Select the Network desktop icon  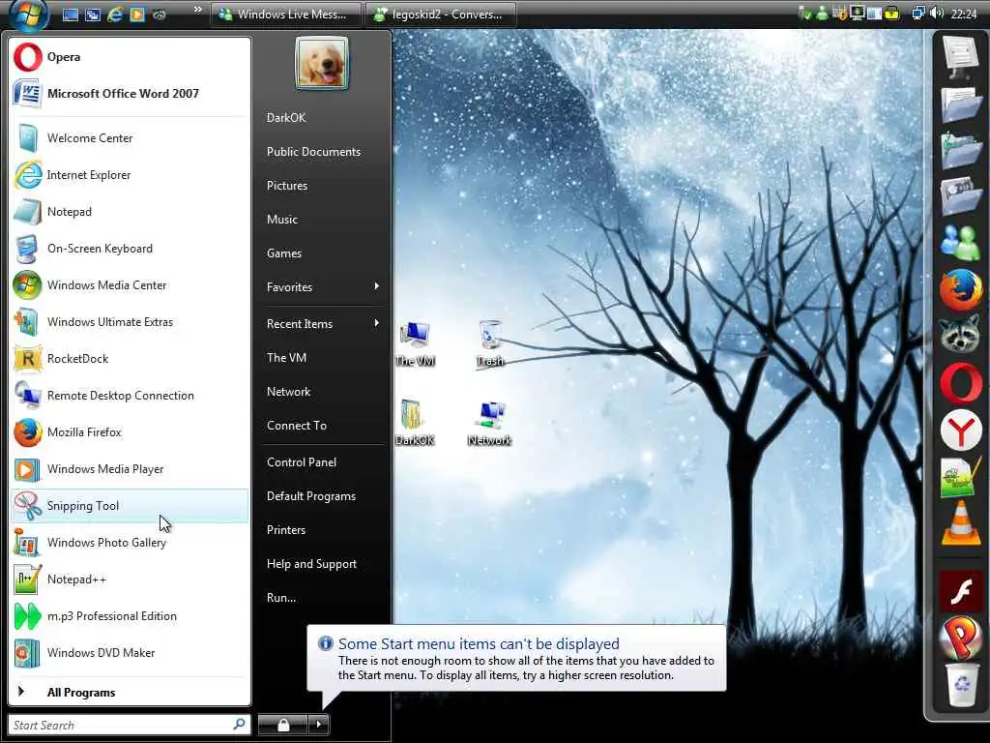tap(489, 424)
